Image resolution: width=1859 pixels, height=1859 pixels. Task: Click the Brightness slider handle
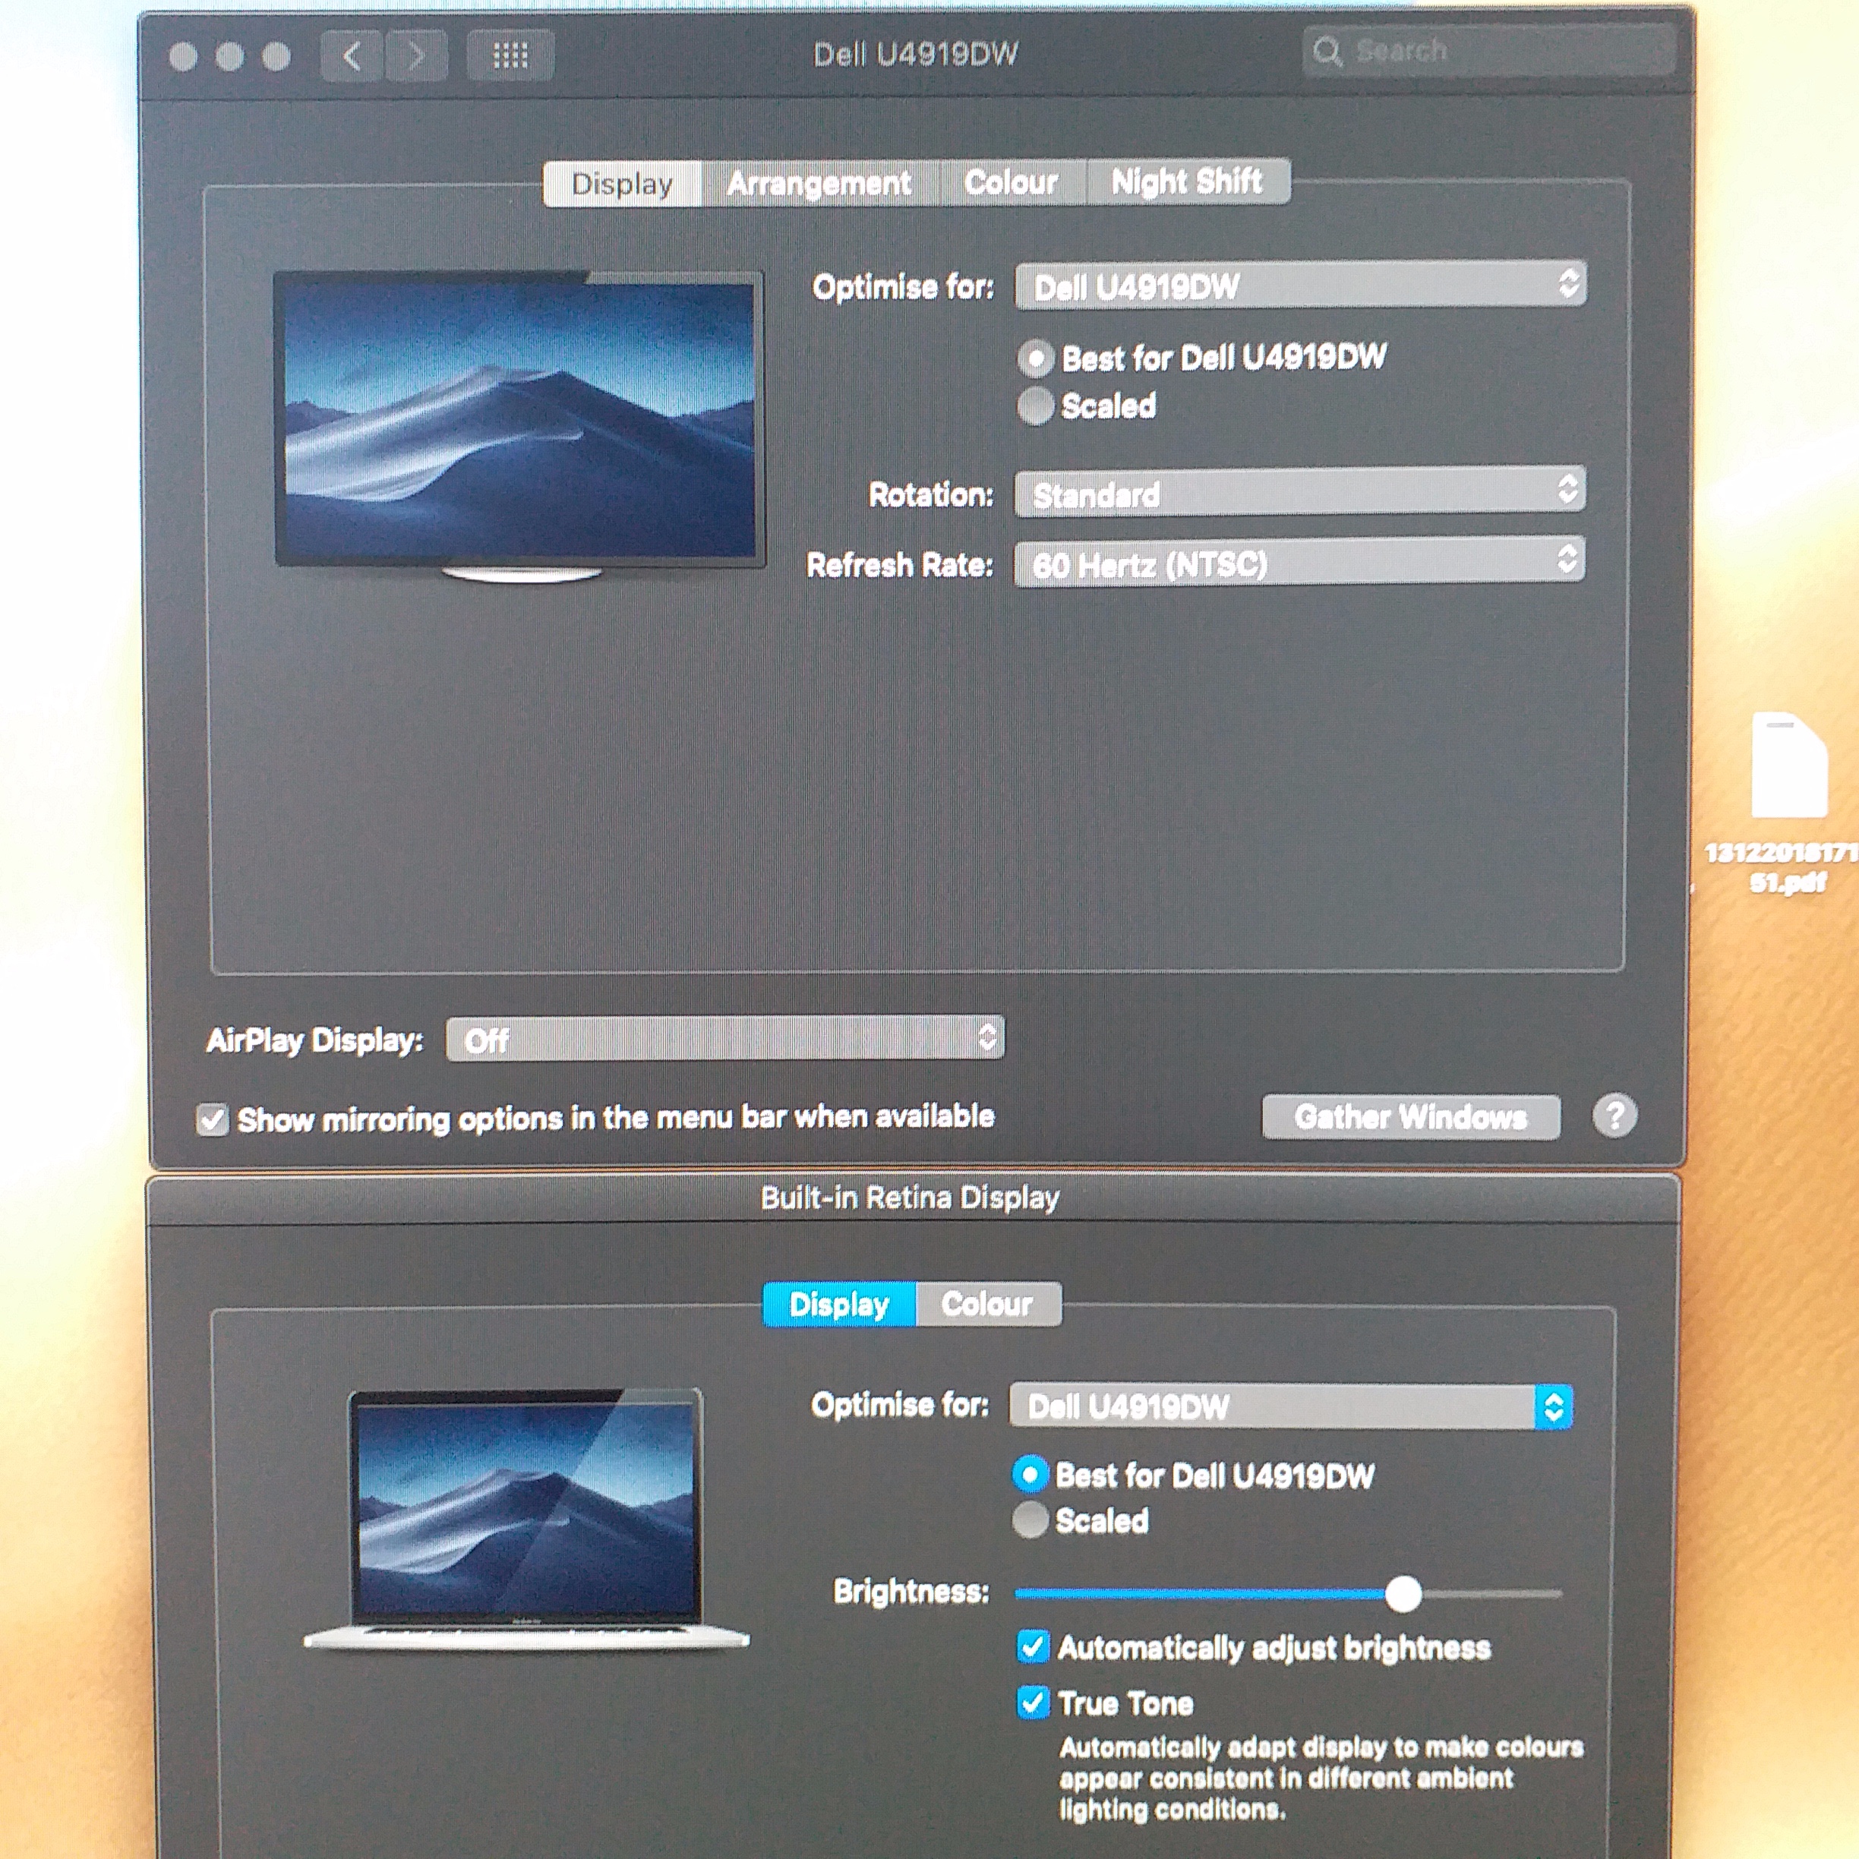click(x=1403, y=1593)
